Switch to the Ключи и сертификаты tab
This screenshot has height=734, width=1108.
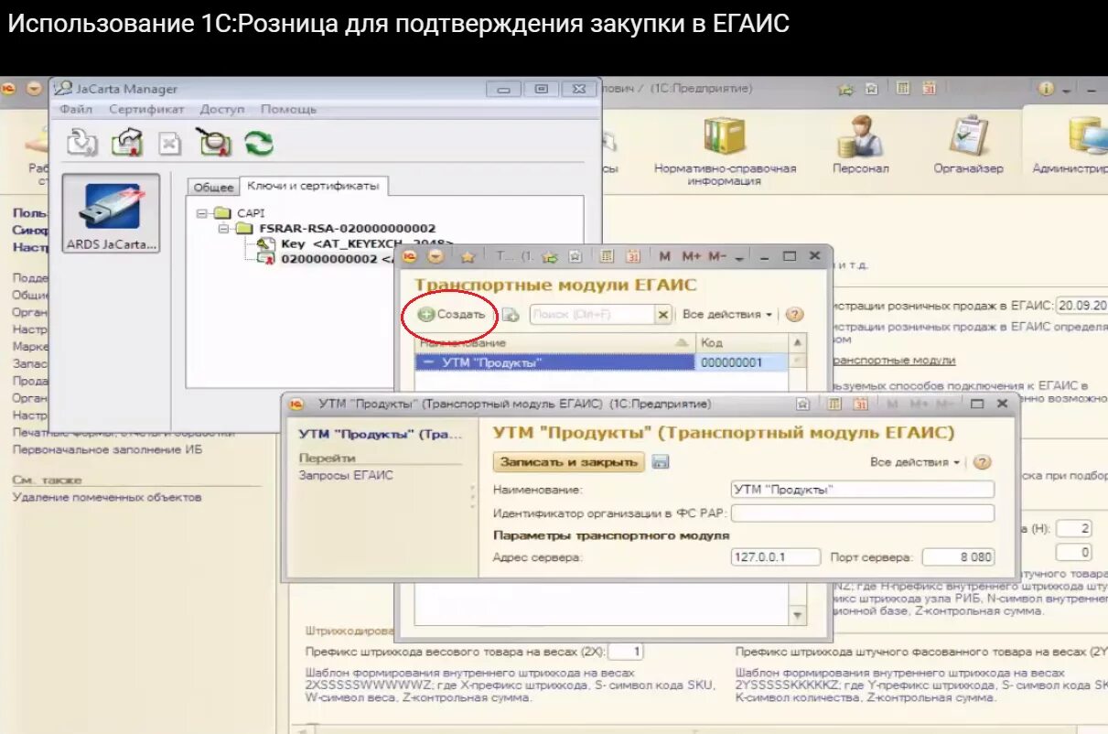[313, 186]
